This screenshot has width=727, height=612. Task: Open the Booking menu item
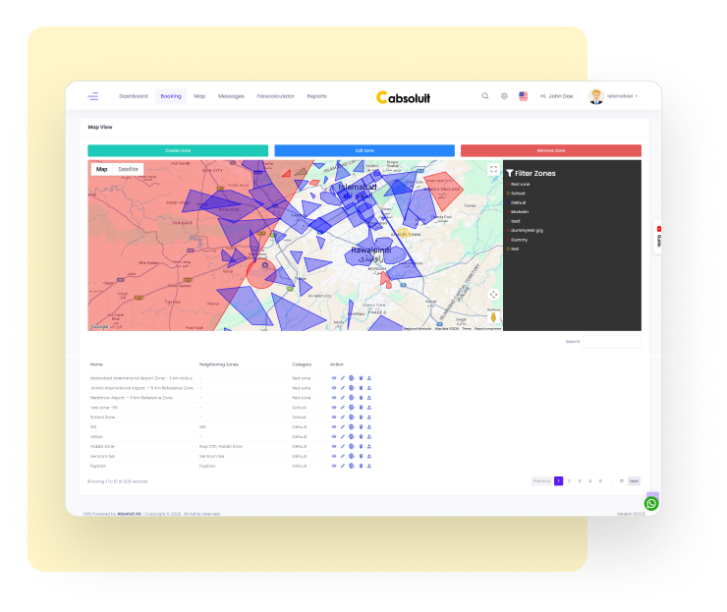pos(171,96)
